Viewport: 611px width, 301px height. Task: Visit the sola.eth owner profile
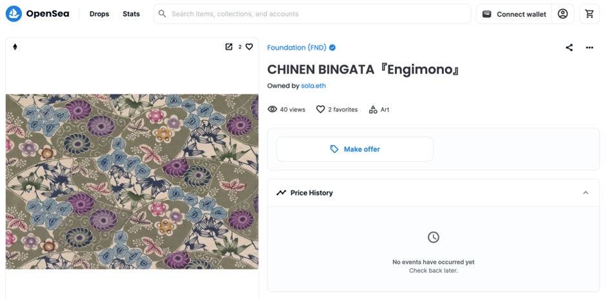314,86
